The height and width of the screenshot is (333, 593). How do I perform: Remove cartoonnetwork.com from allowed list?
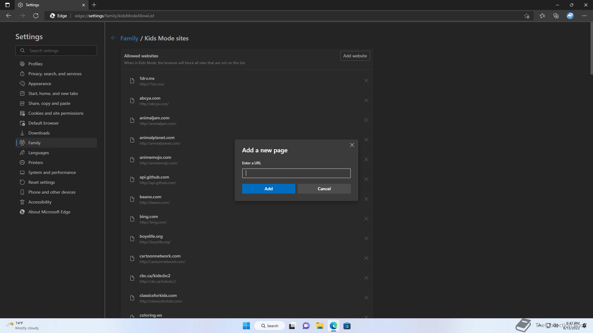click(x=366, y=258)
